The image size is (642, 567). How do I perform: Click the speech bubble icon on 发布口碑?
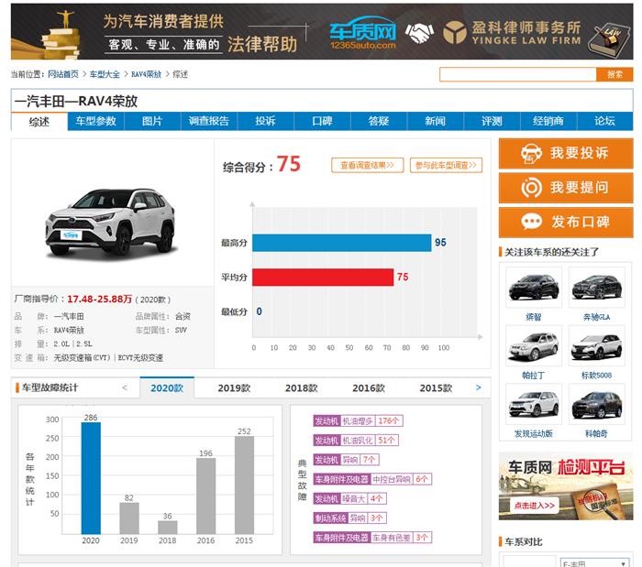(531, 222)
